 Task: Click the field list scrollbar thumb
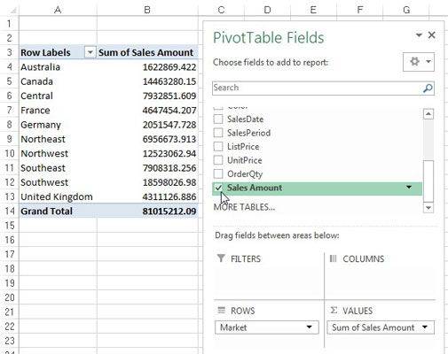coord(428,181)
